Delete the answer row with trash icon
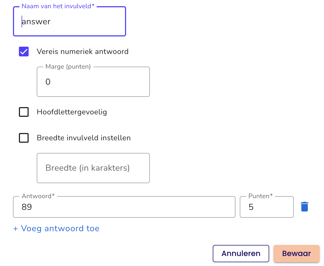Image resolution: width=324 pixels, height=266 pixels. point(305,207)
